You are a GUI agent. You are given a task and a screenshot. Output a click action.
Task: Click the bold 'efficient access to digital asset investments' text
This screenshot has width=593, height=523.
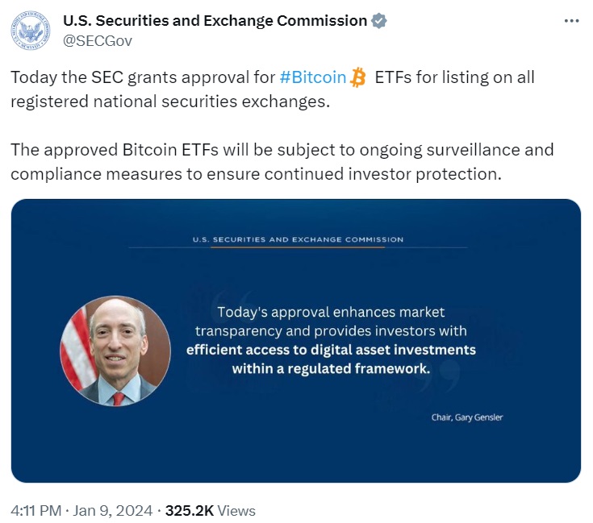pos(331,351)
